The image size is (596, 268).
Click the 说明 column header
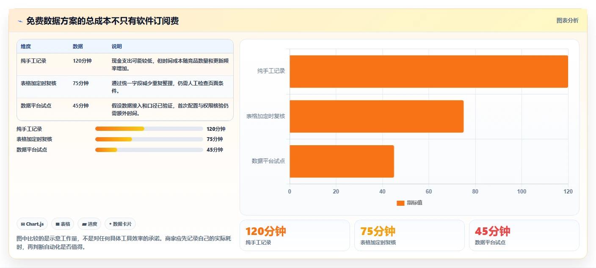click(x=117, y=47)
